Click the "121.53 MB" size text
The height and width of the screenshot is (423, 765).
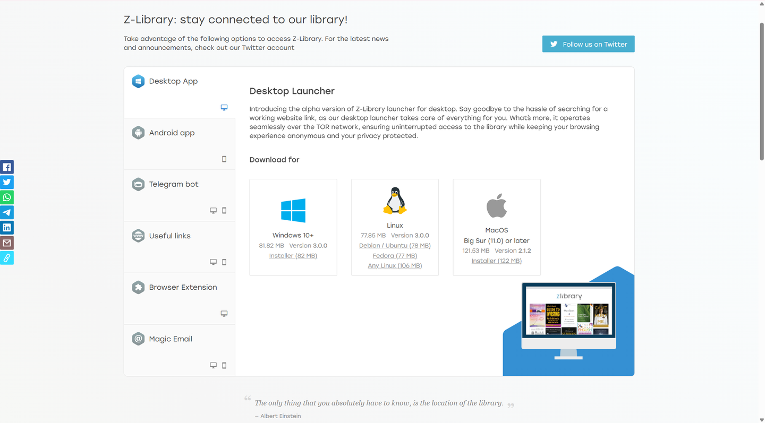click(x=476, y=251)
